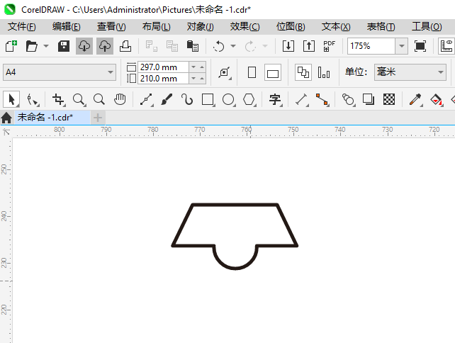This screenshot has height=343, width=455.
Task: Expand the 175% zoom level dropdown
Action: (402, 46)
